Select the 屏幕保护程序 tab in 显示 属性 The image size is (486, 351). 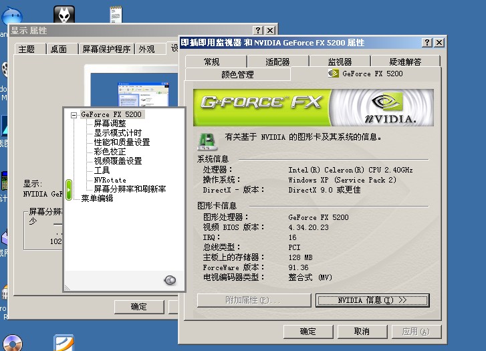106,49
